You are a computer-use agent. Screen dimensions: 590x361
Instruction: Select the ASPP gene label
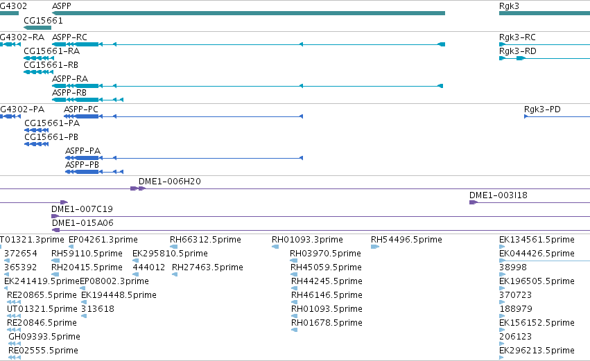[61, 6]
